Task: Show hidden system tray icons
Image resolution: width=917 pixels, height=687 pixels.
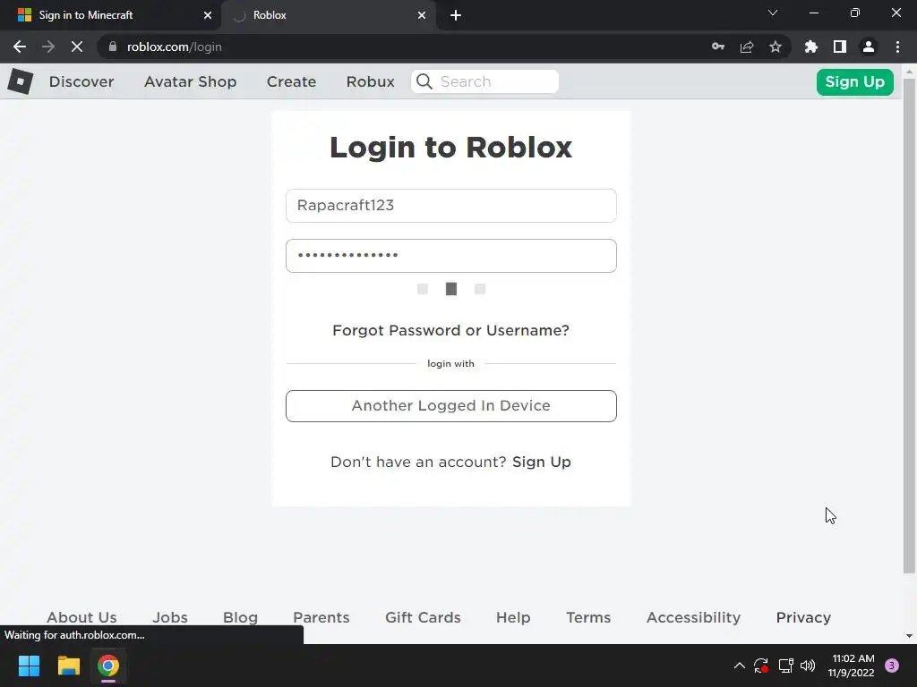Action: point(739,666)
